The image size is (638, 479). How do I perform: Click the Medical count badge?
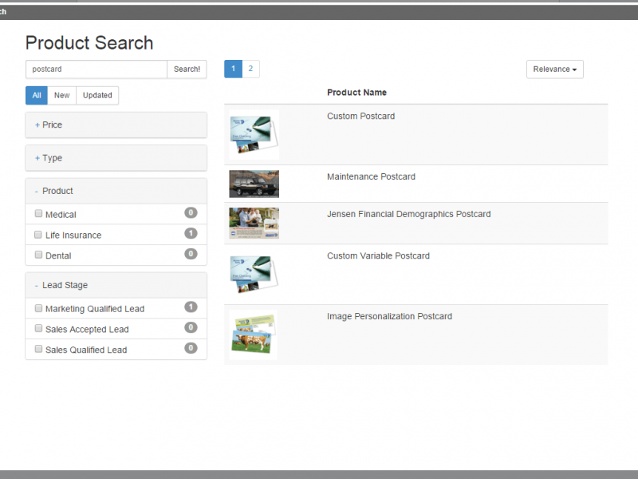(x=191, y=212)
